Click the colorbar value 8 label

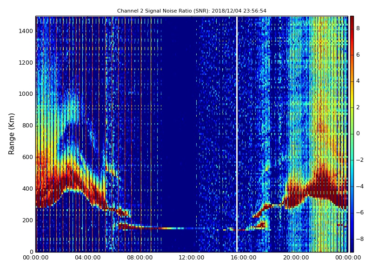(358, 28)
